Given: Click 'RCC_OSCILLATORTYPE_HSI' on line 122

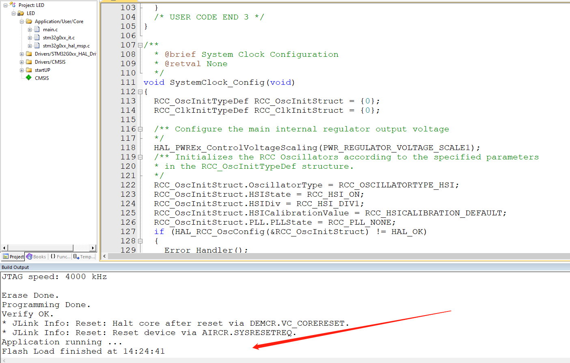Looking at the screenshot, I should click(x=396, y=185).
